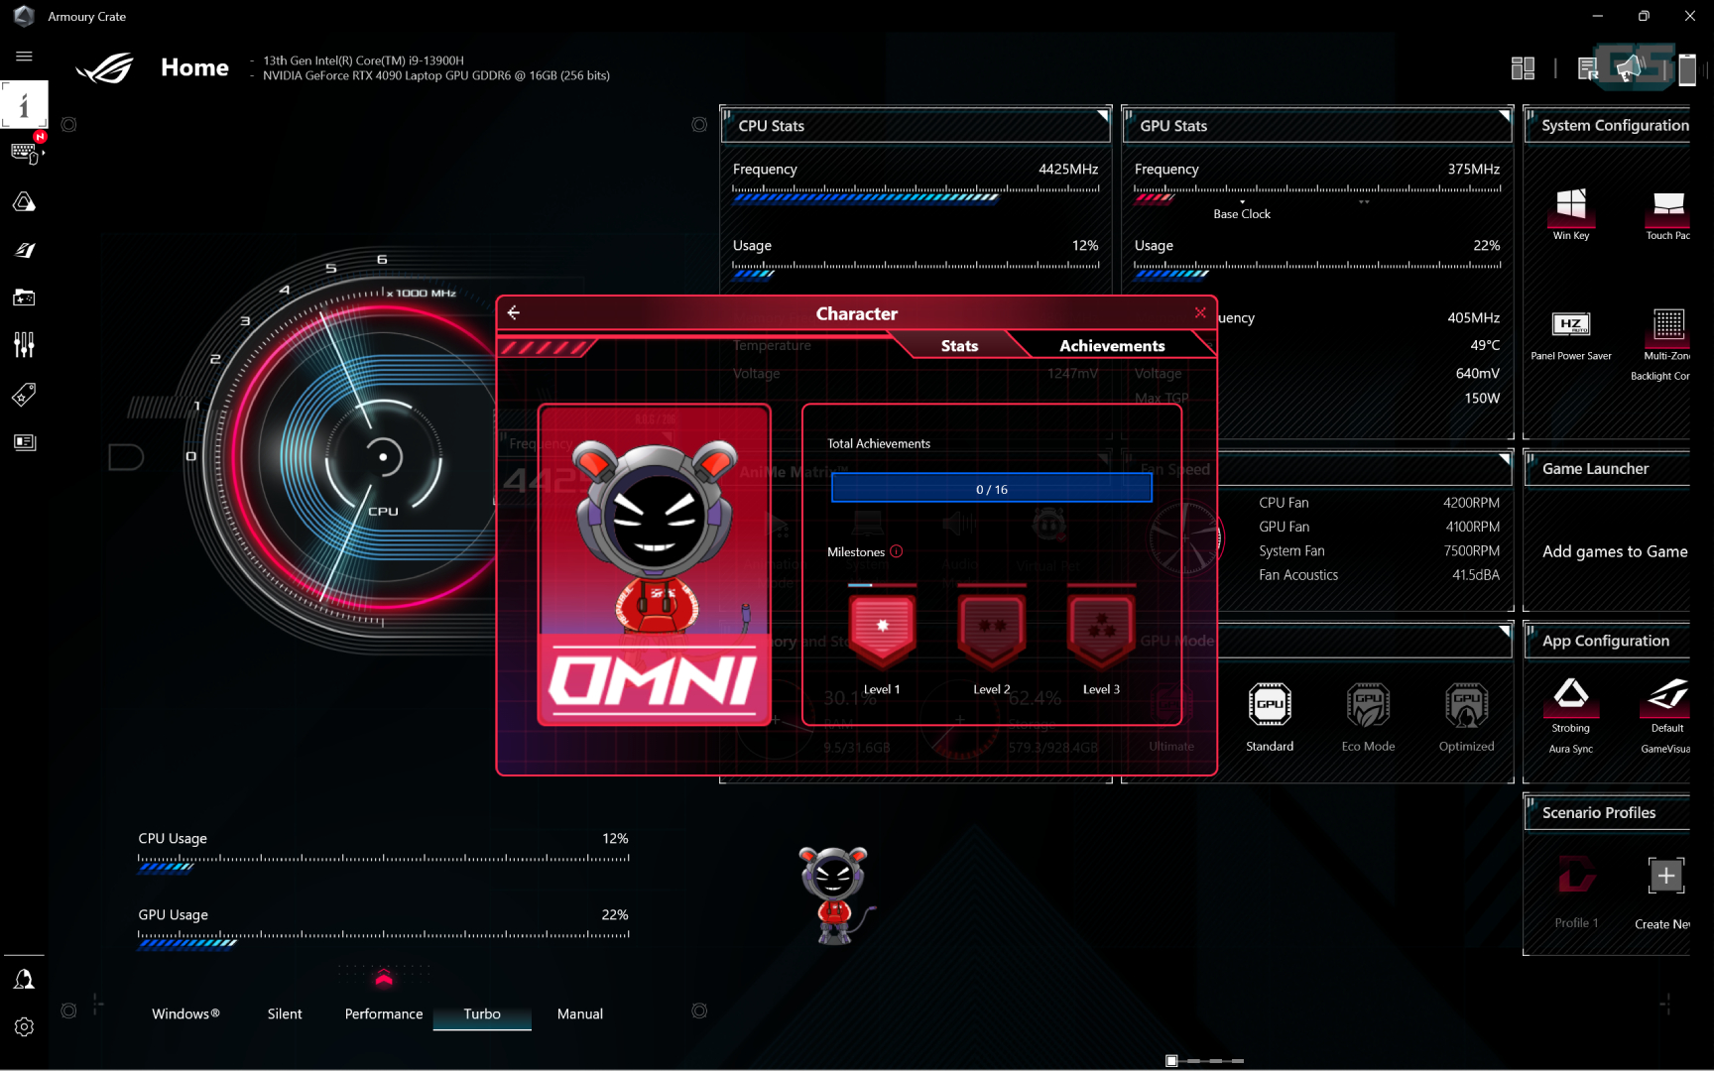Switch to the Achievements tab
Viewport: 1714px width, 1071px height.
click(x=1111, y=345)
